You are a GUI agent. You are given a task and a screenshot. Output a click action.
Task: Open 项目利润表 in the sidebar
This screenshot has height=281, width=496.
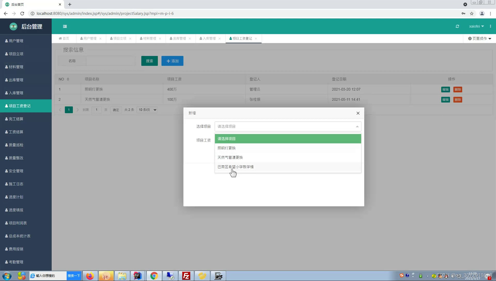tap(26, 223)
